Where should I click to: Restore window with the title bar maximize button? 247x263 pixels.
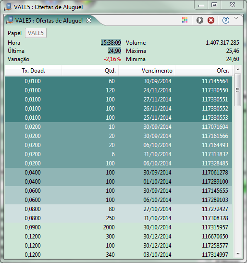point(214,5)
